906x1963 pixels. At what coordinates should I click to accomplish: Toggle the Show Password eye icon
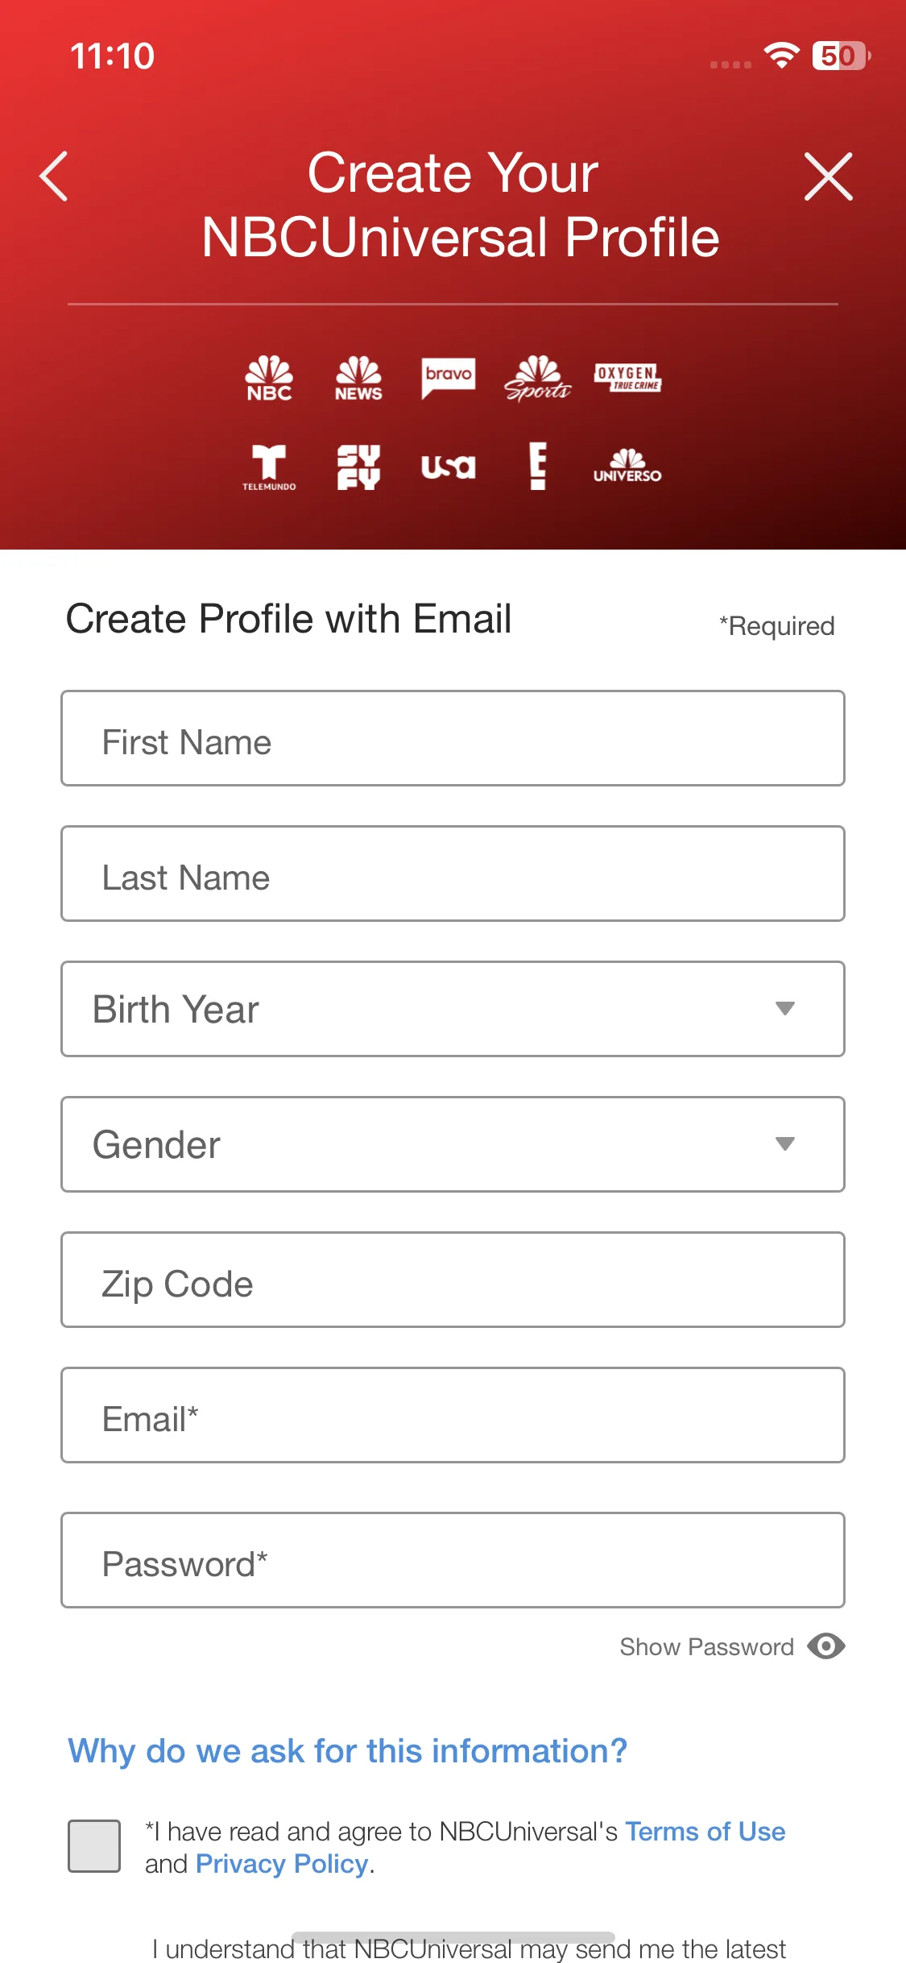click(x=826, y=1646)
